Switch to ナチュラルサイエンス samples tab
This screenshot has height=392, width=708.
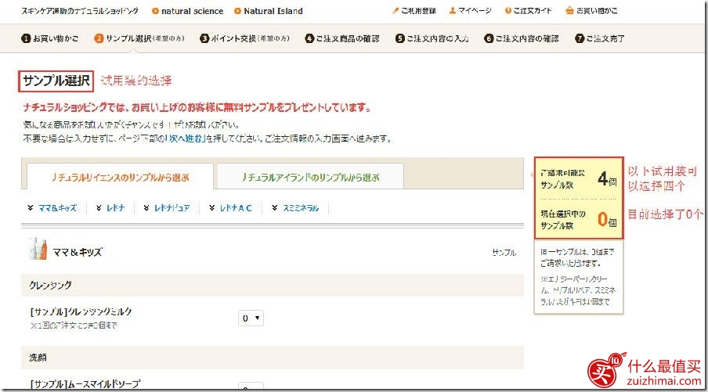tap(120, 178)
